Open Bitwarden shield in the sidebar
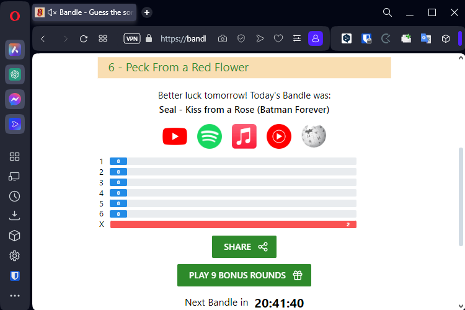 (x=14, y=276)
